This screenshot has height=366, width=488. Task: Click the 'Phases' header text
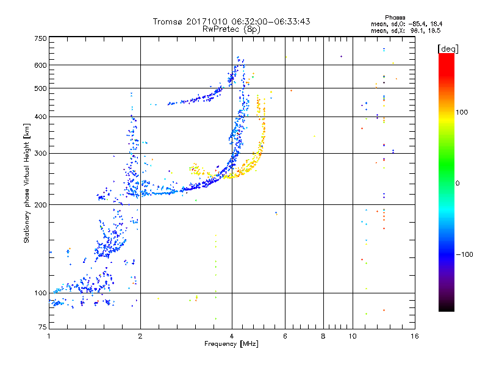[x=395, y=18]
